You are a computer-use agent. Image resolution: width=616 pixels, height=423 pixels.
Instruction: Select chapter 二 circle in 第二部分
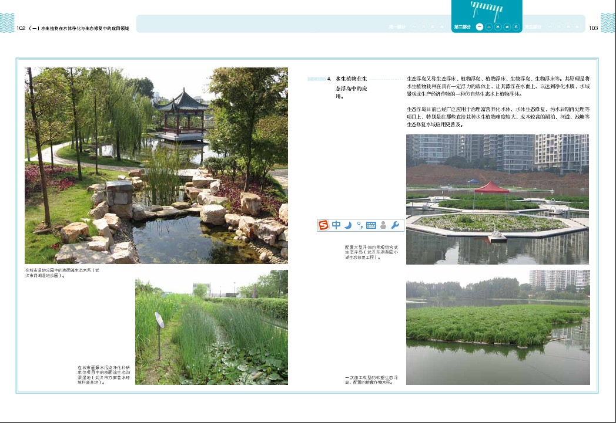[489, 27]
